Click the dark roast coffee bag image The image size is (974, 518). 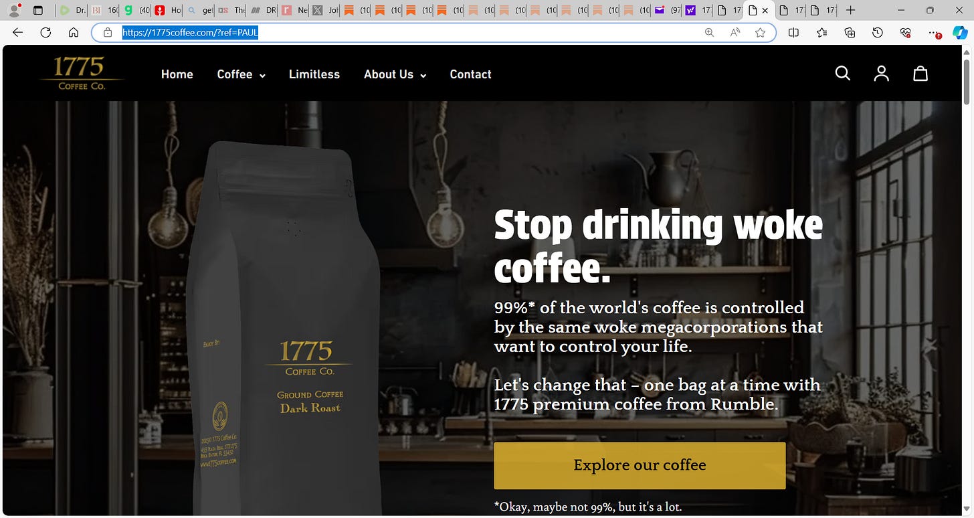pos(283,328)
